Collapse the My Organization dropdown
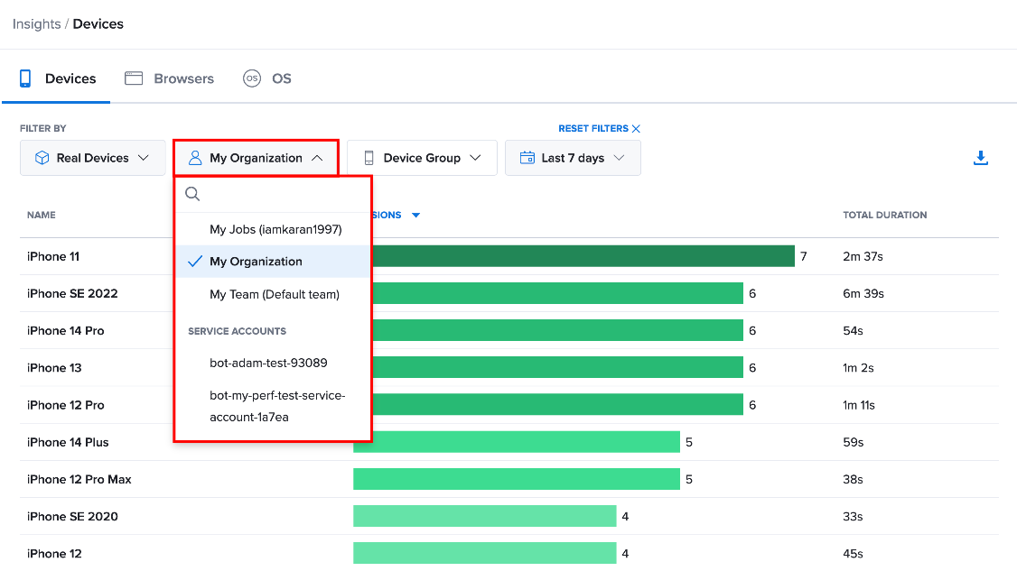This screenshot has width=1017, height=571. click(x=257, y=158)
